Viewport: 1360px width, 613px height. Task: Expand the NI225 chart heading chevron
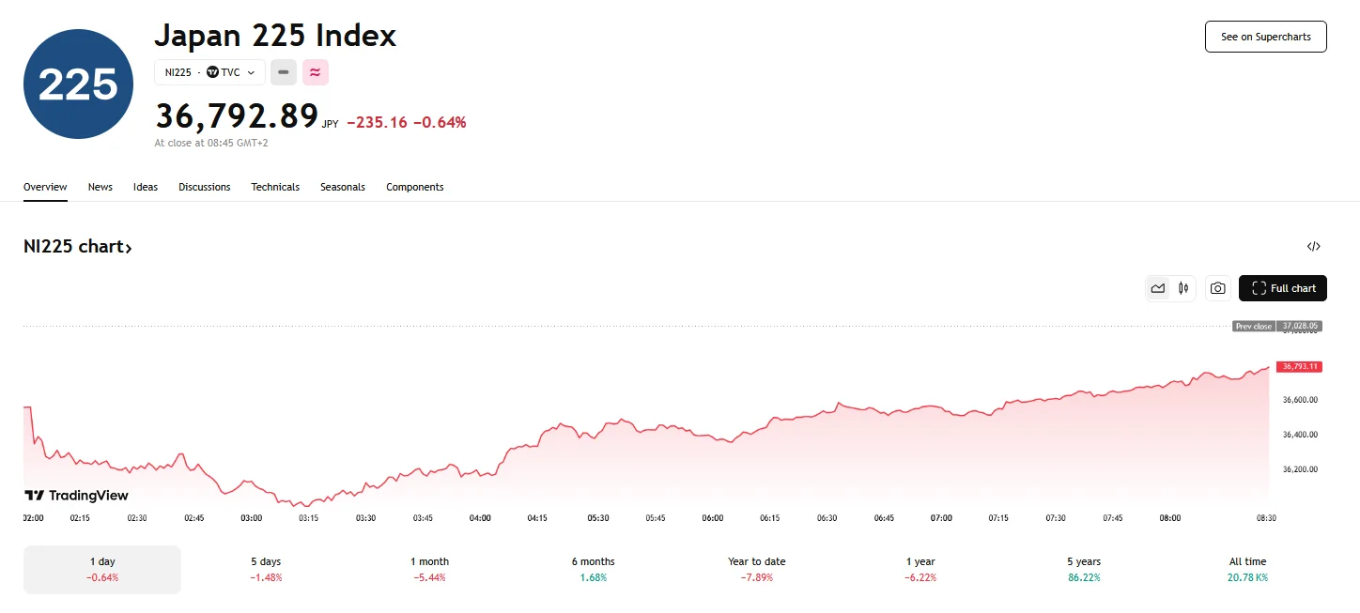point(130,246)
